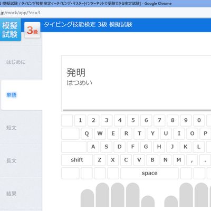
Task: Click the M key on virtual keyboard
Action: coord(179,160)
